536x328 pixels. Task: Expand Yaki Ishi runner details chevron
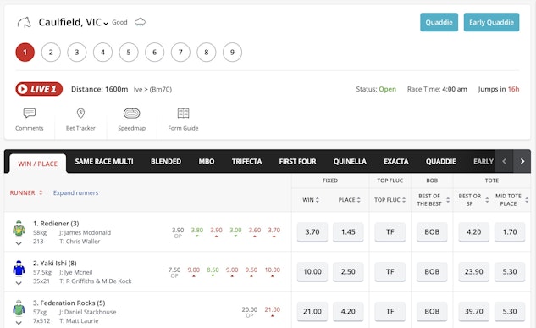tap(19, 283)
